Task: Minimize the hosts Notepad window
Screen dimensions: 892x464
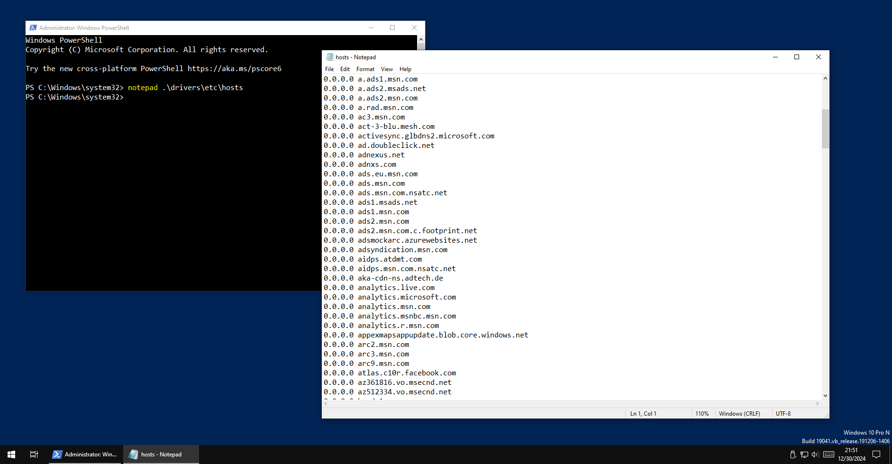Action: 775,57
